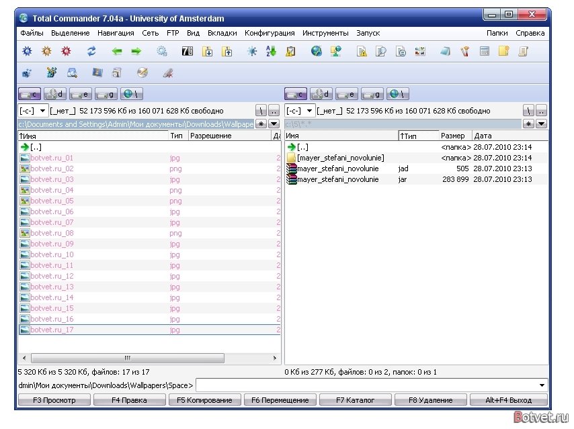Screen dimensions: 574x429
Task: Select drive g in left panel
Action: coord(106,95)
